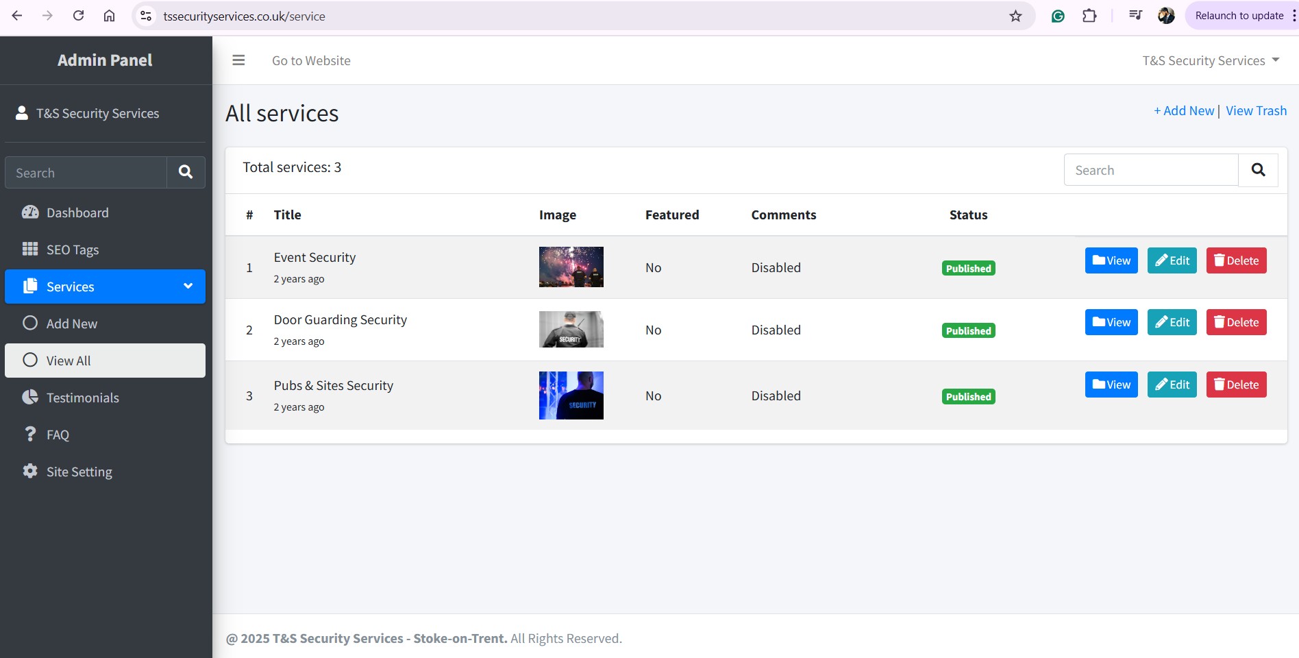
Task: Open the Dashboard sidebar item
Action: point(77,212)
